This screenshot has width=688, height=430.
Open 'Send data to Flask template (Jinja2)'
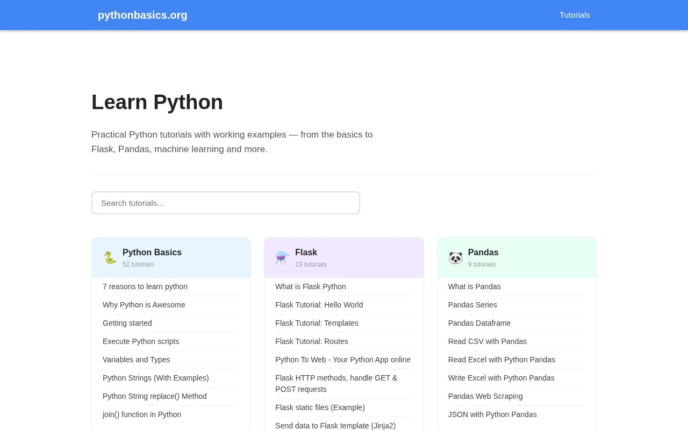tap(335, 426)
